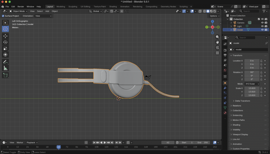270x154 pixels.
Task: Open the Render menu
Action: tap(21, 7)
